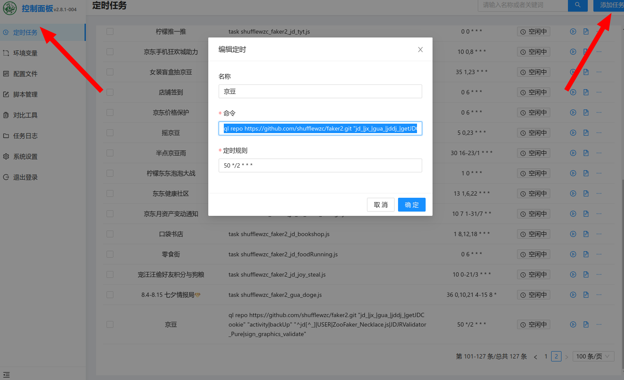Open more actions menu for 半点京豆雨
This screenshot has width=624, height=380.
(599, 153)
